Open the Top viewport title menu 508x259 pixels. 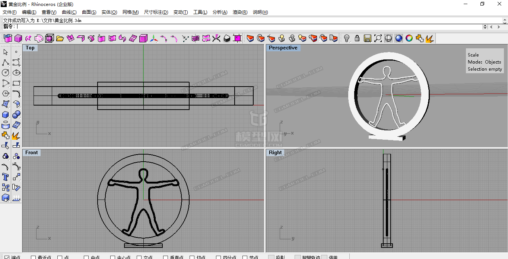pyautogui.click(x=30, y=48)
